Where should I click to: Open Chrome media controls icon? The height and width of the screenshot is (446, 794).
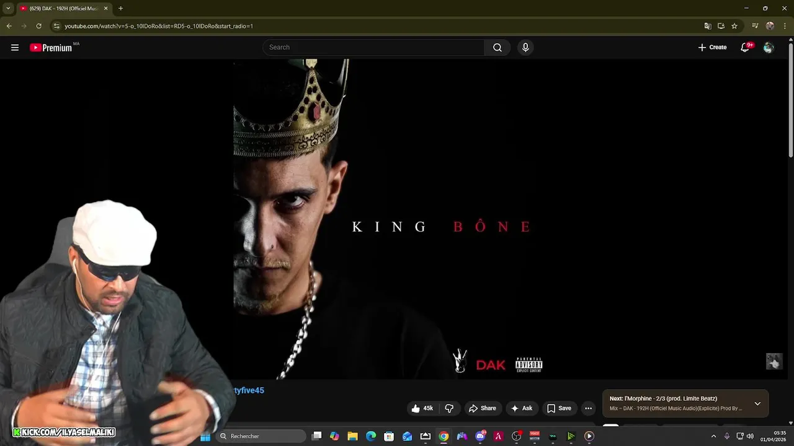755,26
